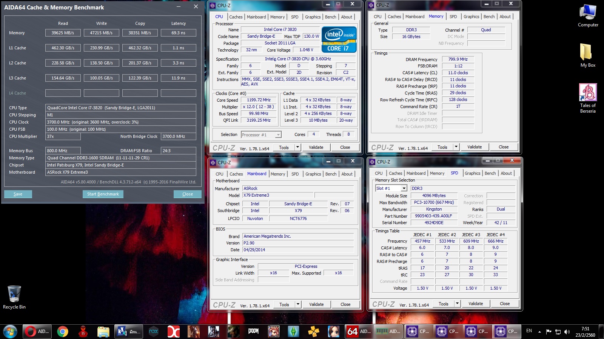Viewport: 604px width, 339px height.
Task: Click the AIDA64 Save button
Action: [18, 194]
